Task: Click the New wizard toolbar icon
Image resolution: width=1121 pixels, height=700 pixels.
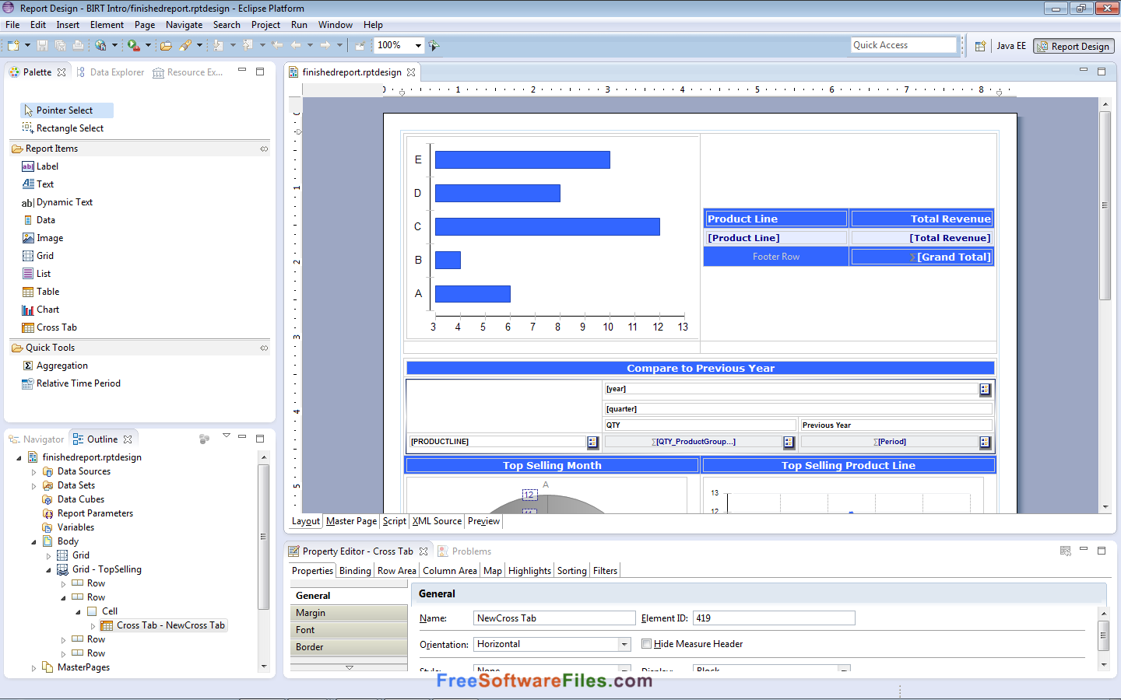Action: point(13,45)
